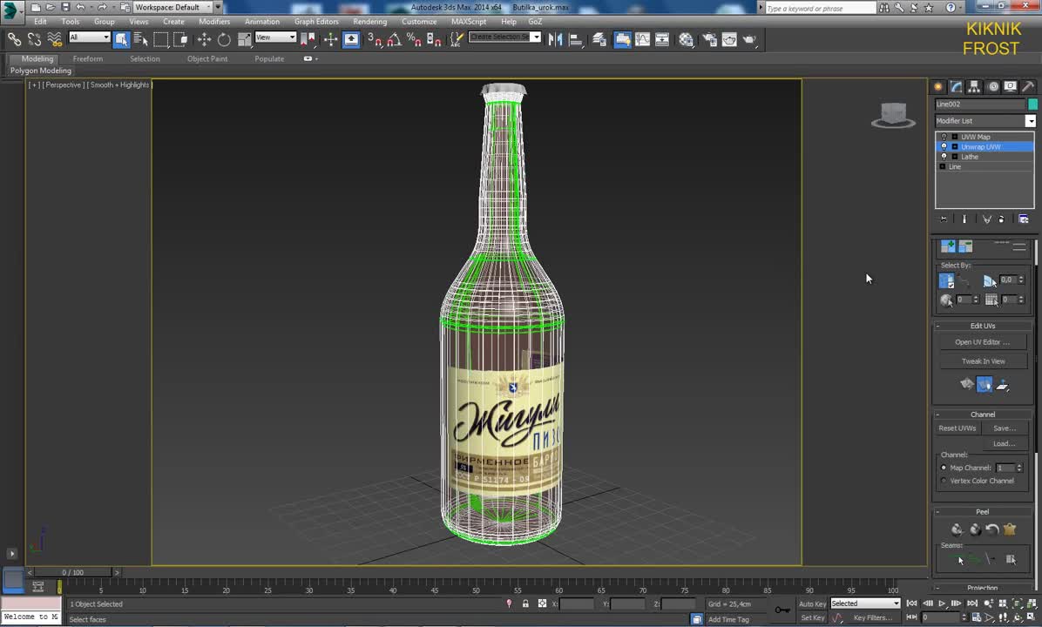The height and width of the screenshot is (627, 1042).
Task: Click Pin Stack icon below modifier list
Action: (x=943, y=219)
